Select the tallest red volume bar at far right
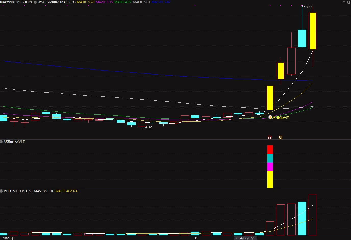Viewport: 351px width, 240px height. tap(313, 215)
